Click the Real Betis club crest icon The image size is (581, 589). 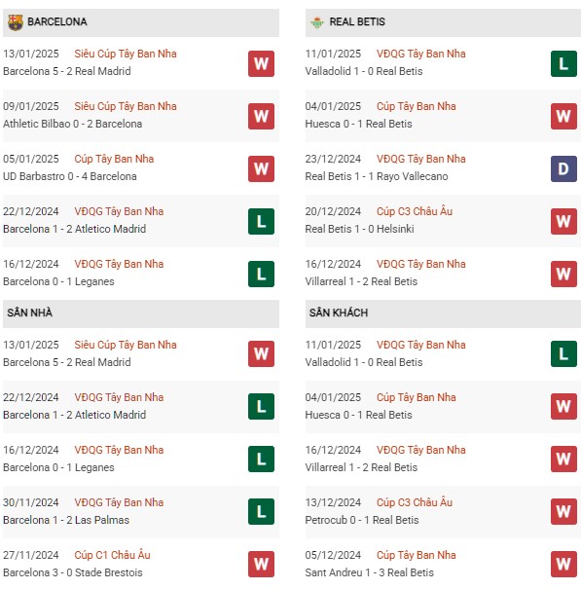point(317,22)
